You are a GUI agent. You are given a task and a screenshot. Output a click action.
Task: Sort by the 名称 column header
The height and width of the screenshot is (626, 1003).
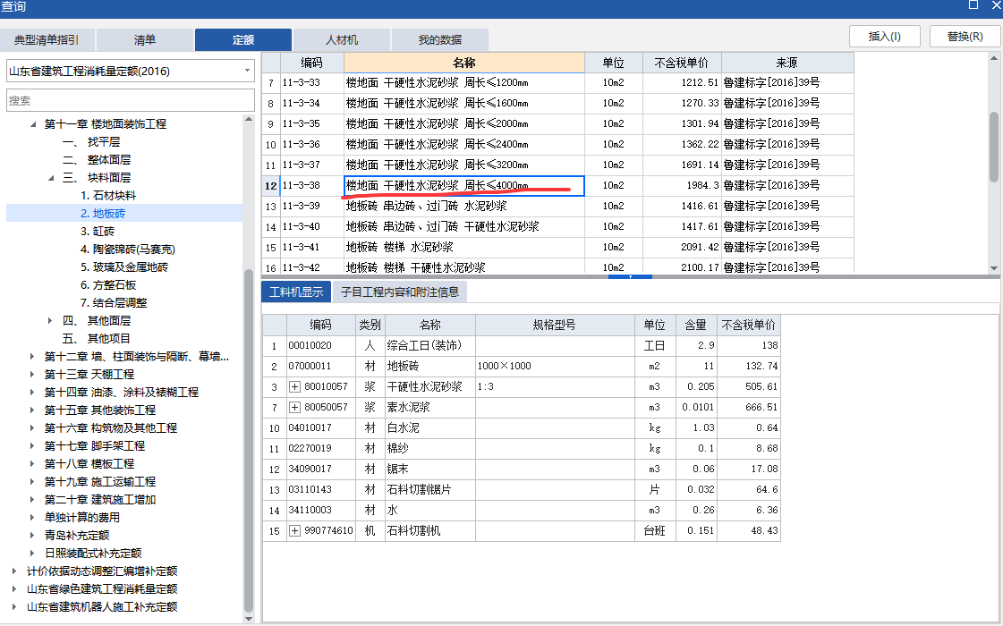click(464, 63)
